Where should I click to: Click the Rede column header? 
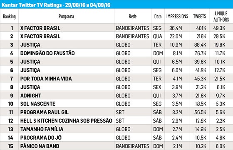point(133,16)
